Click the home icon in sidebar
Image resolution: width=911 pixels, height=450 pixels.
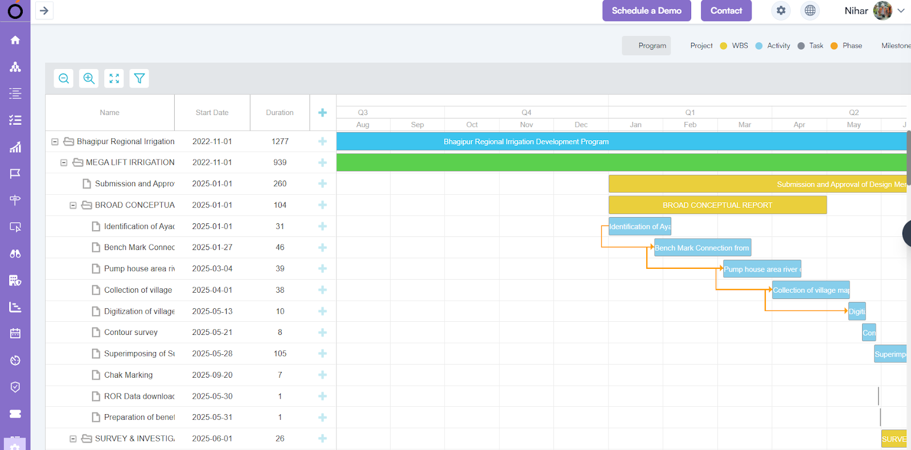pyautogui.click(x=15, y=40)
